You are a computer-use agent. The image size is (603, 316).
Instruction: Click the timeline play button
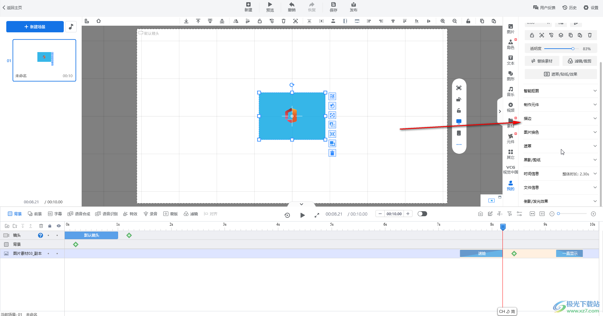(302, 215)
